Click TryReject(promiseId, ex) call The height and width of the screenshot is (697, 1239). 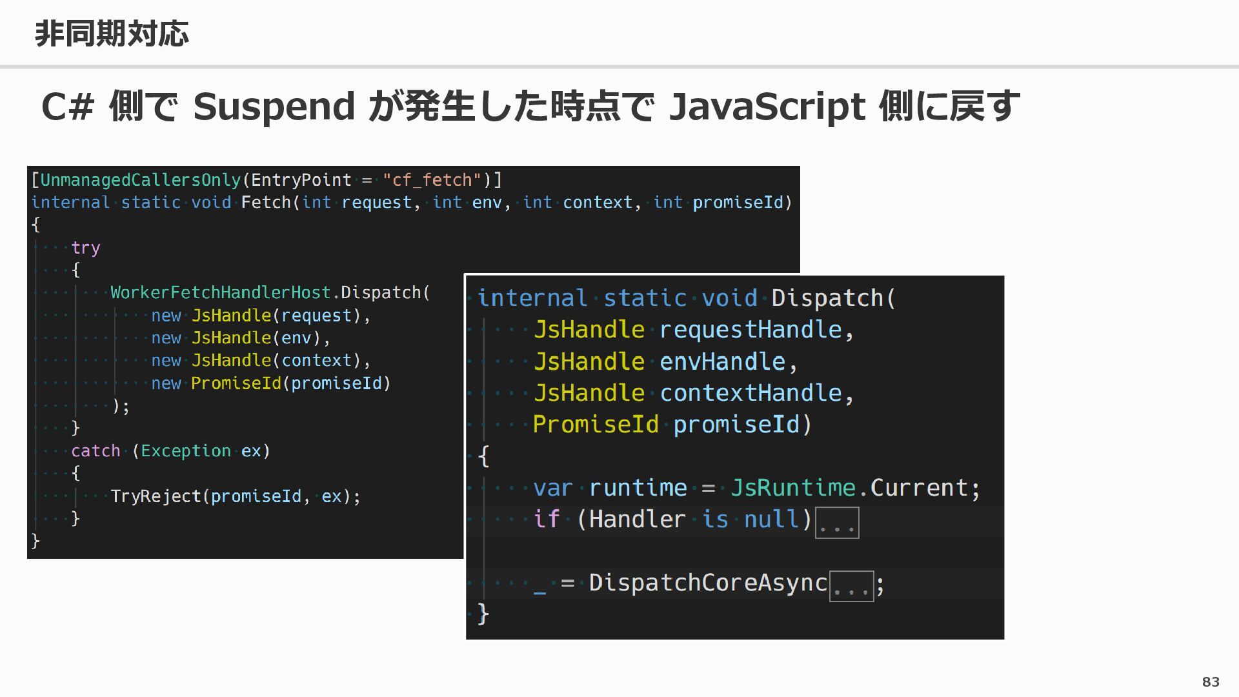(236, 496)
